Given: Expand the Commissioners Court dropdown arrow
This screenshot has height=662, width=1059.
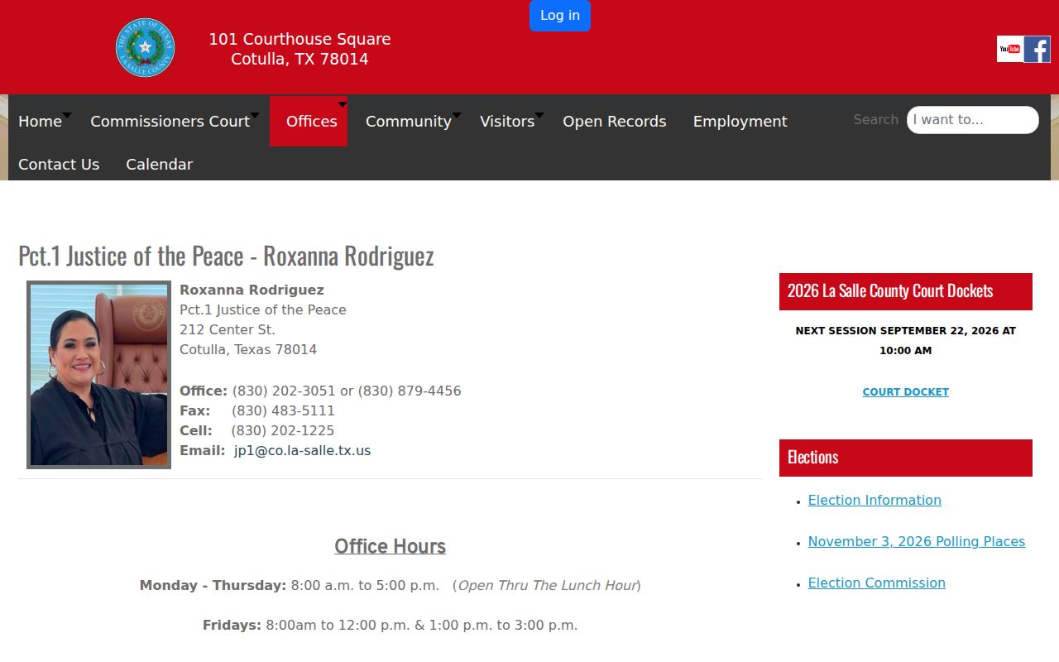Looking at the screenshot, I should (x=255, y=115).
